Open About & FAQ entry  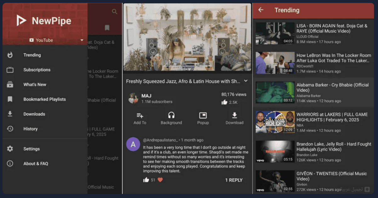(x=36, y=163)
